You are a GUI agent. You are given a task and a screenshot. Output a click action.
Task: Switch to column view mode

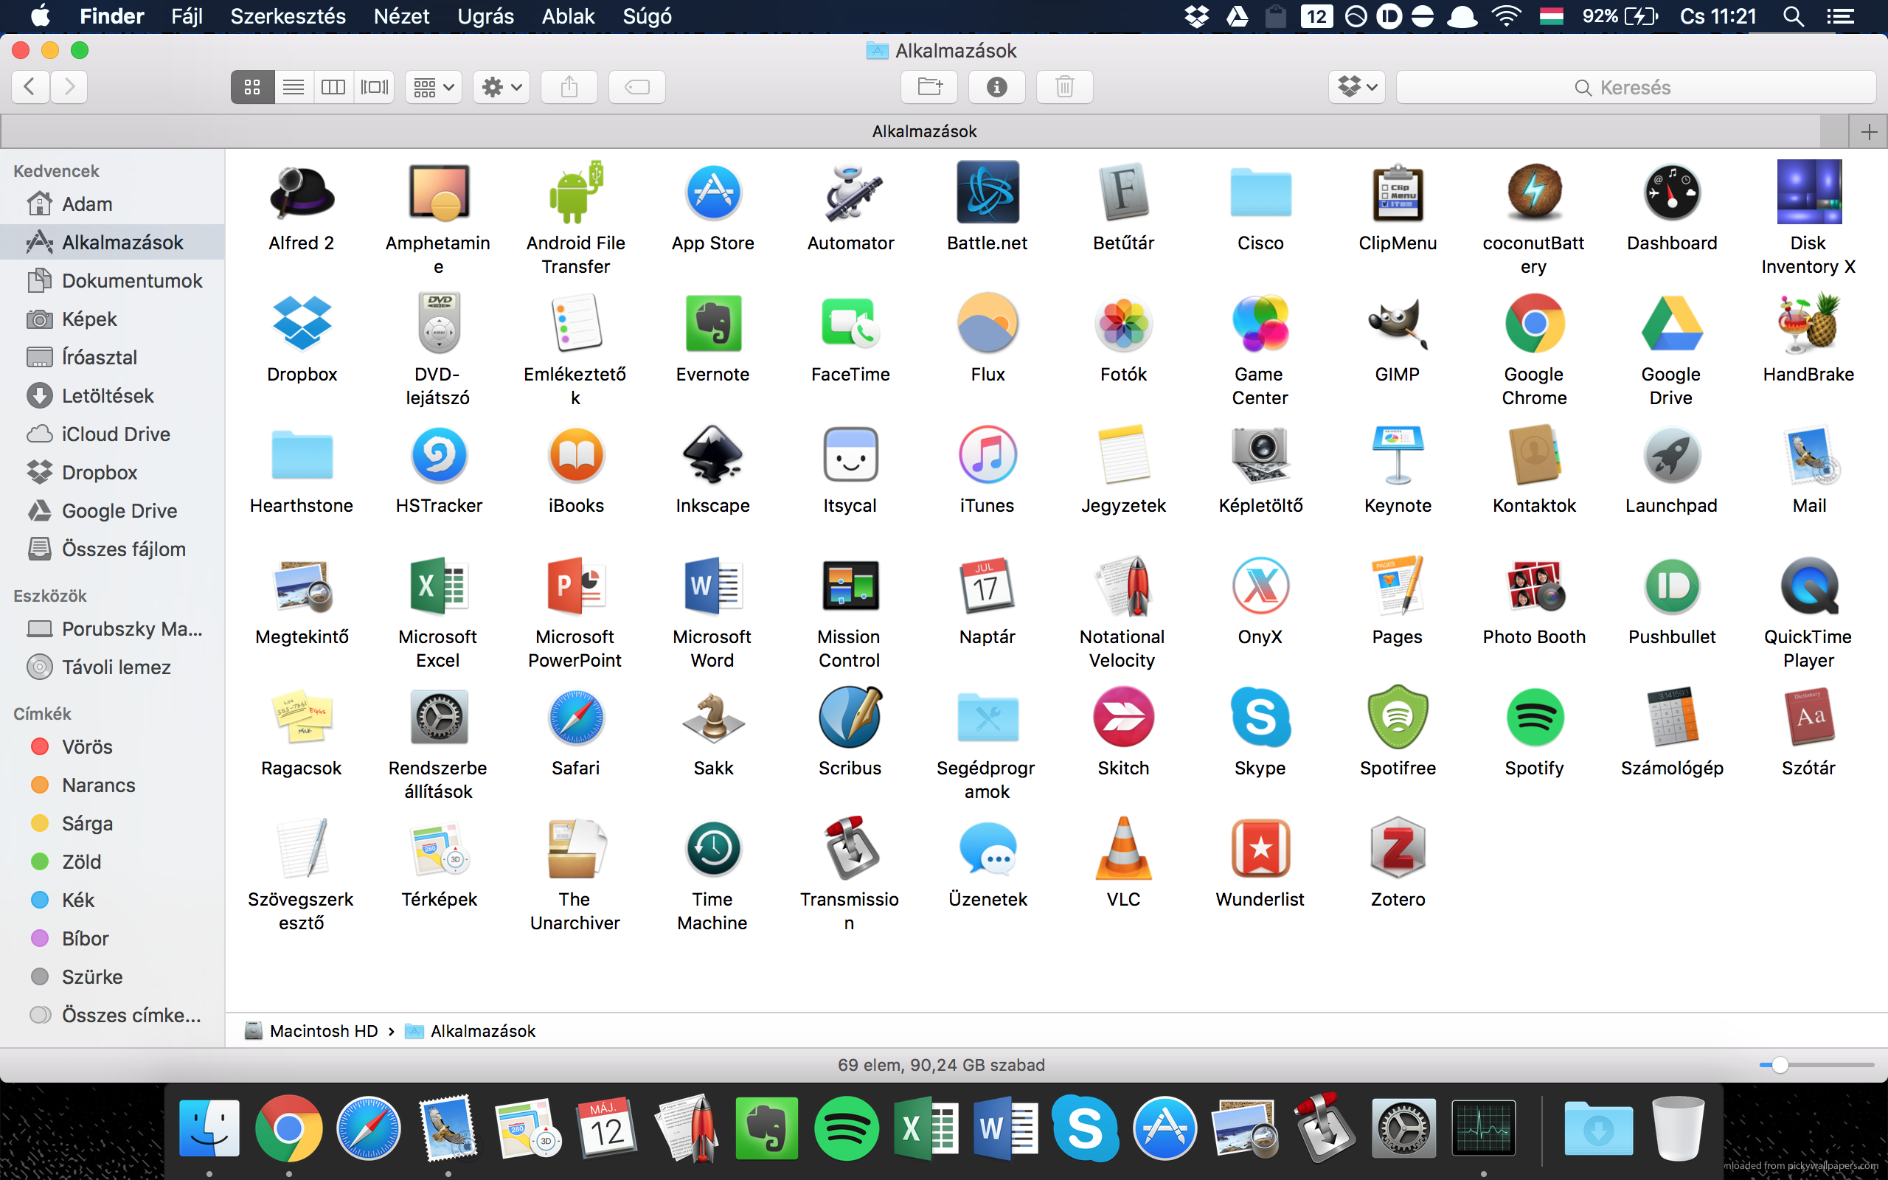tap(333, 86)
